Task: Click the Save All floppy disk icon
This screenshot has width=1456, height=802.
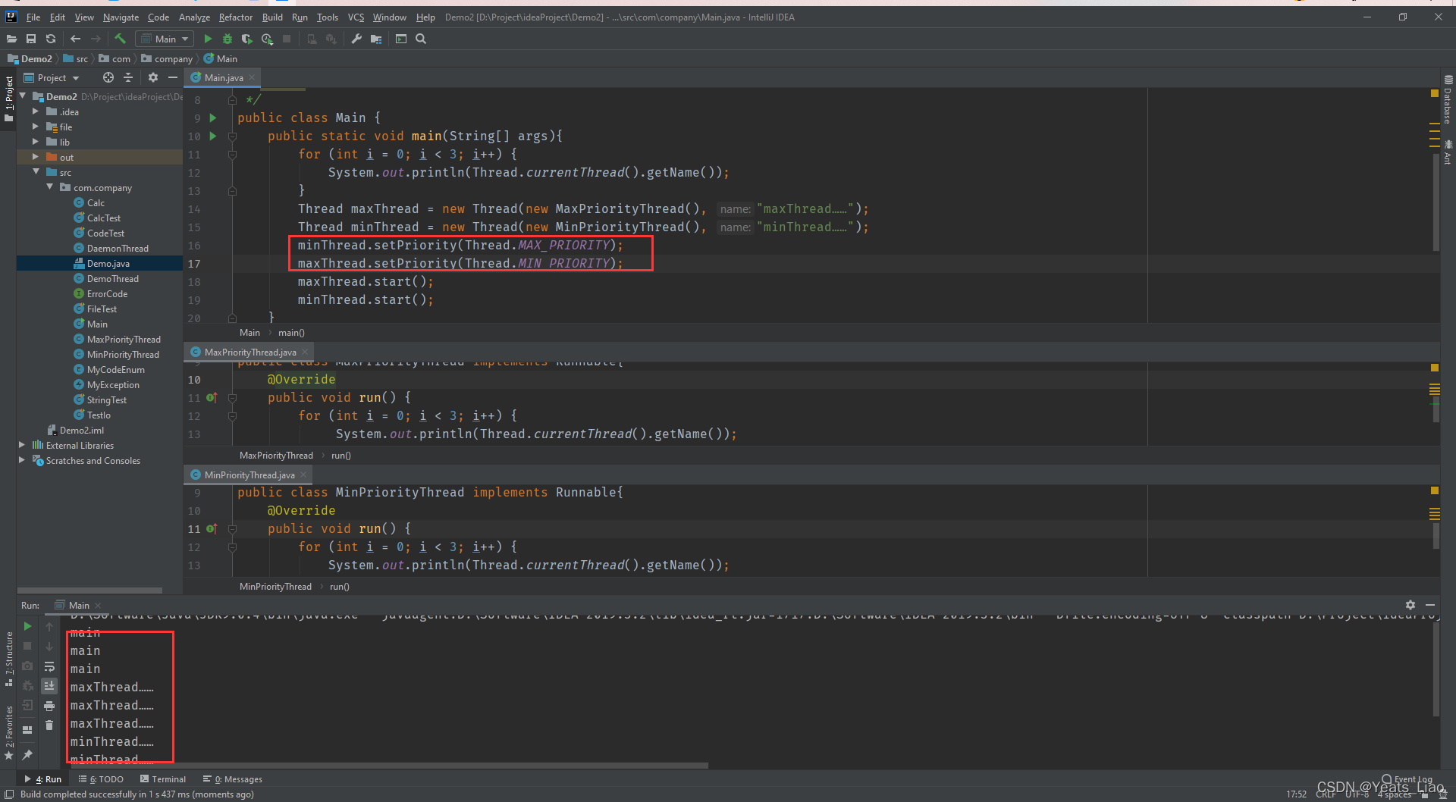Action: coord(31,39)
